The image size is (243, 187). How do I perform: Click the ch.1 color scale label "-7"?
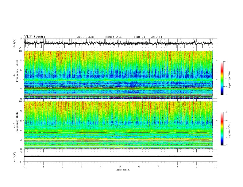(x=226, y=95)
